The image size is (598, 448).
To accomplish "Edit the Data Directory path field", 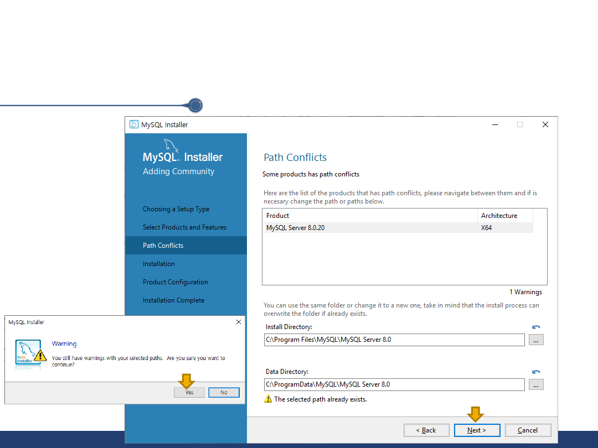I will pyautogui.click(x=394, y=384).
